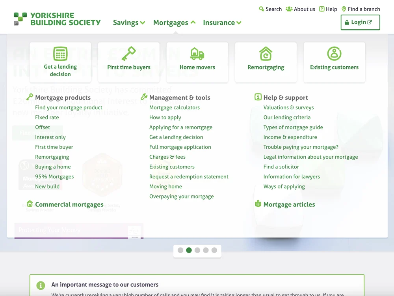The width and height of the screenshot is (394, 296).
Task: Open Full mortgage application link
Action: click(180, 147)
